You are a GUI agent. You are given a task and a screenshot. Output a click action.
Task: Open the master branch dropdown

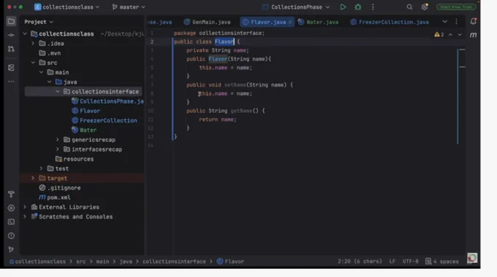tap(129, 7)
